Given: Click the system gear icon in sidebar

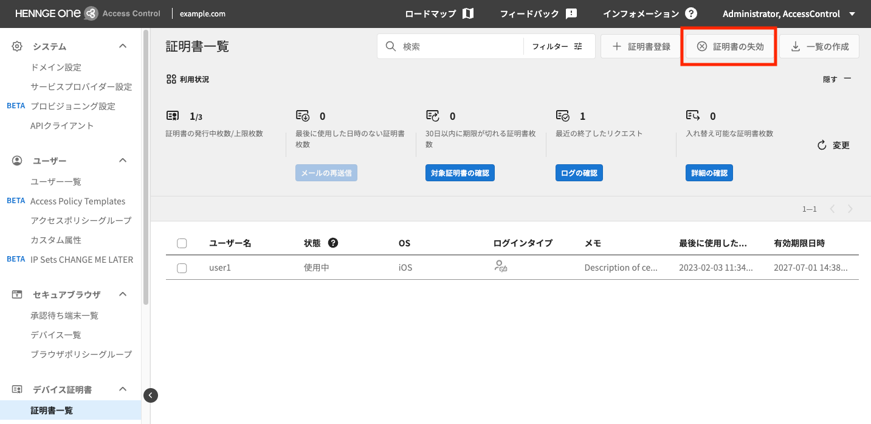Looking at the screenshot, I should coord(17,46).
